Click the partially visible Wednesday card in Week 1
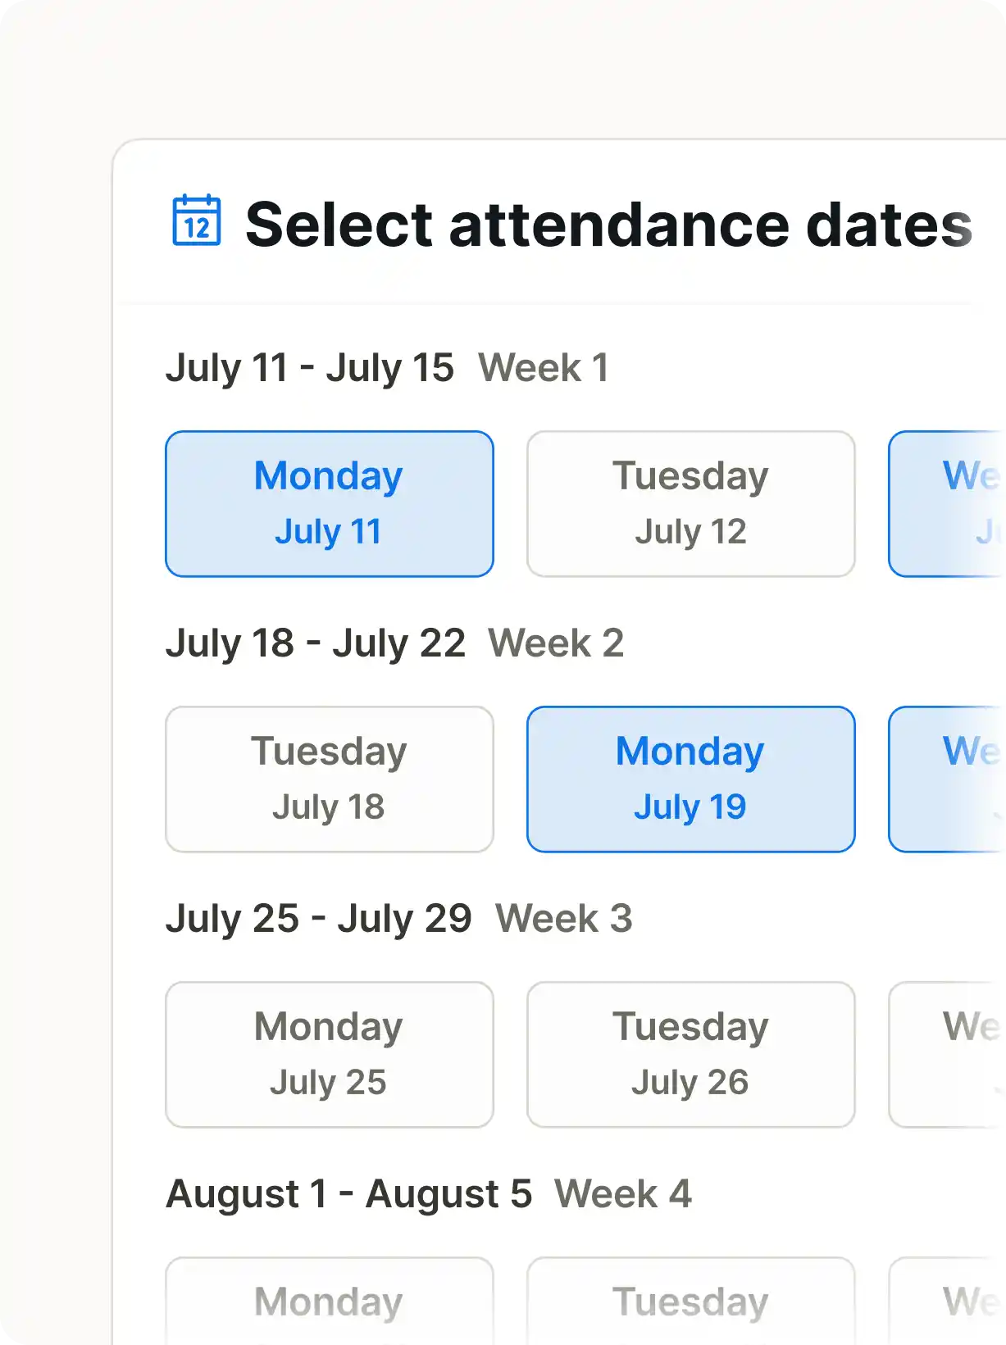 (x=955, y=502)
